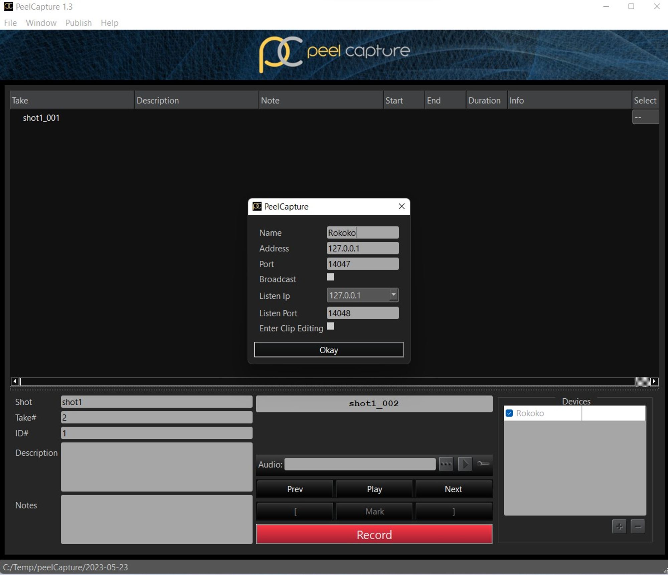Open the Select dropdown for shot1_001

[x=646, y=117]
